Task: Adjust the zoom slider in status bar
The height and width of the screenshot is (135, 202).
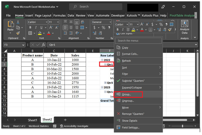Action: [x=182, y=126]
